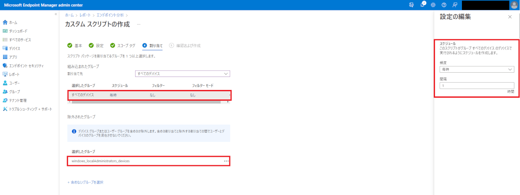520x195 pixels.
Task: Open the 頻度 dropdown set to 毎時
Action: click(x=477, y=69)
